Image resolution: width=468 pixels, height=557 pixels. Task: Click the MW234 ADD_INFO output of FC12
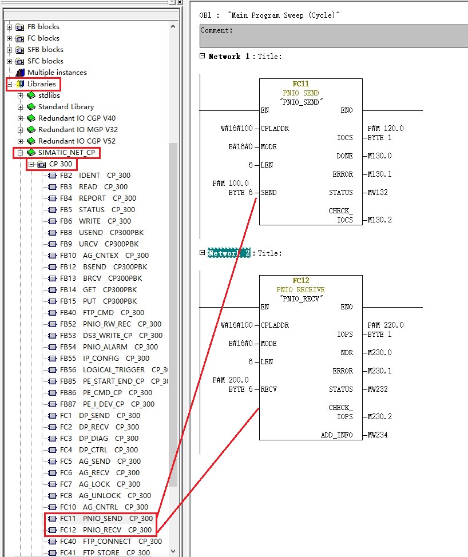coord(378,435)
